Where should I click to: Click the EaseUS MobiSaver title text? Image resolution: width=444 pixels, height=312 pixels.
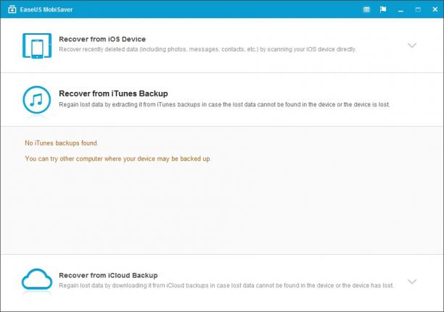click(46, 9)
